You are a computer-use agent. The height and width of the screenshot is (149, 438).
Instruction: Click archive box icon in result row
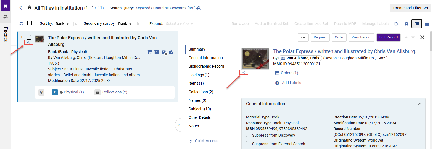point(157,52)
